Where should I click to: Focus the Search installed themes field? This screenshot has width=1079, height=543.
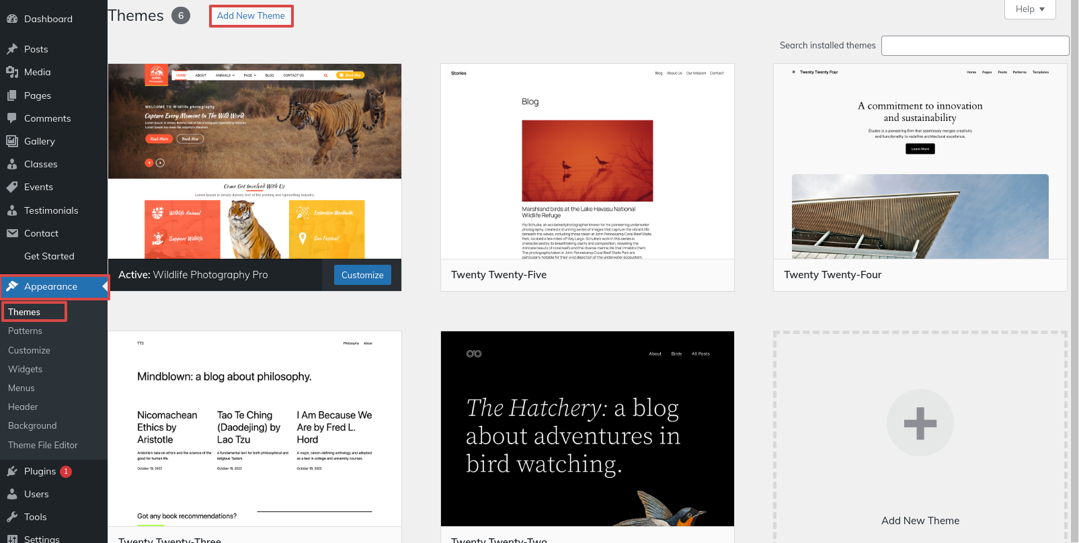pyautogui.click(x=975, y=46)
